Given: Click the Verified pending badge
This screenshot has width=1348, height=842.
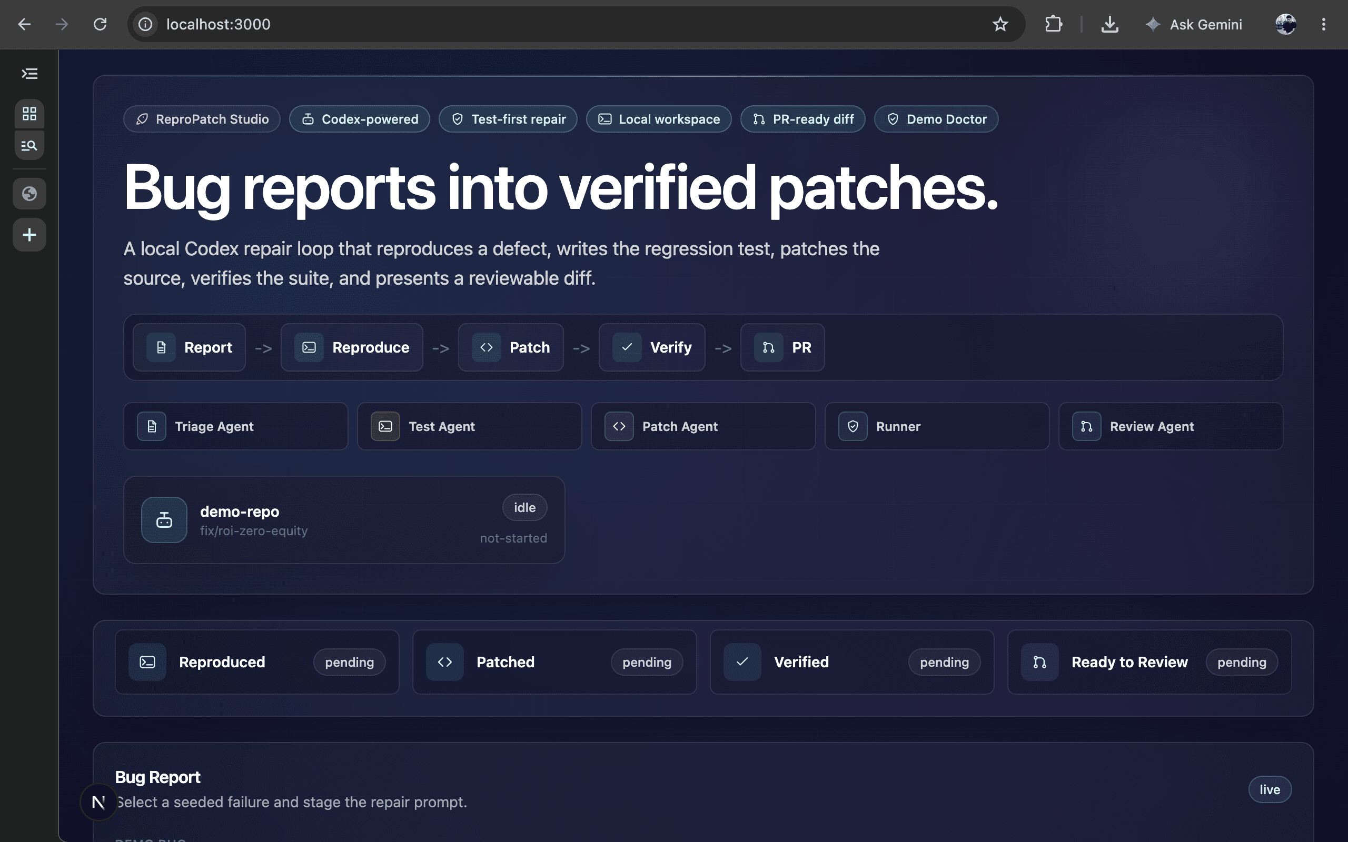Looking at the screenshot, I should click(x=945, y=663).
